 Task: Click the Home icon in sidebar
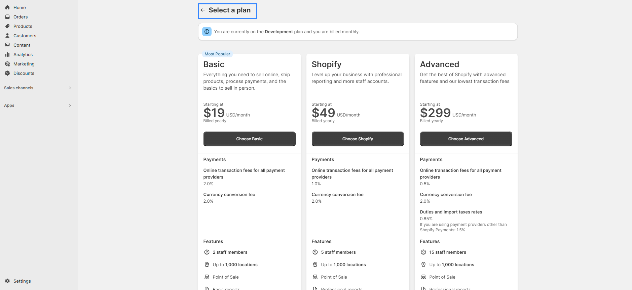(x=7, y=7)
